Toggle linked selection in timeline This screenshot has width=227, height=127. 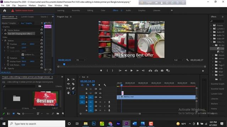point(94,85)
